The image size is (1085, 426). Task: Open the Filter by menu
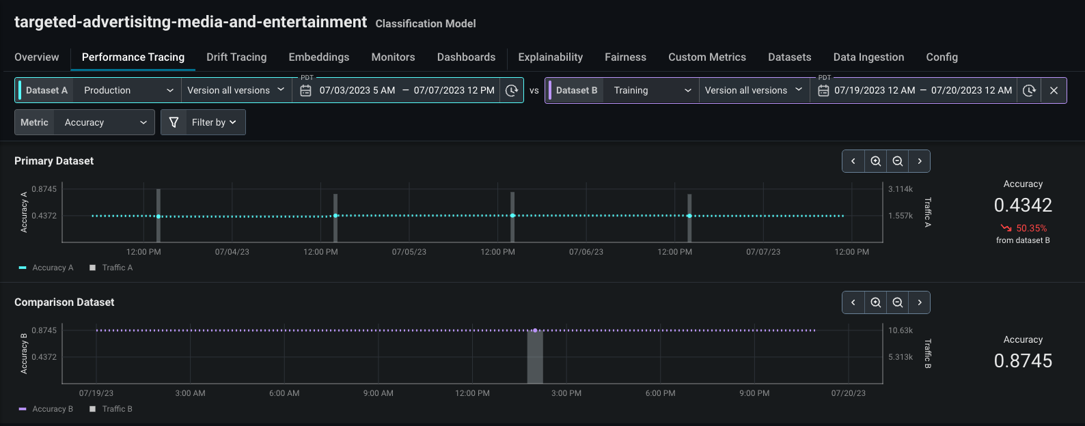[214, 122]
